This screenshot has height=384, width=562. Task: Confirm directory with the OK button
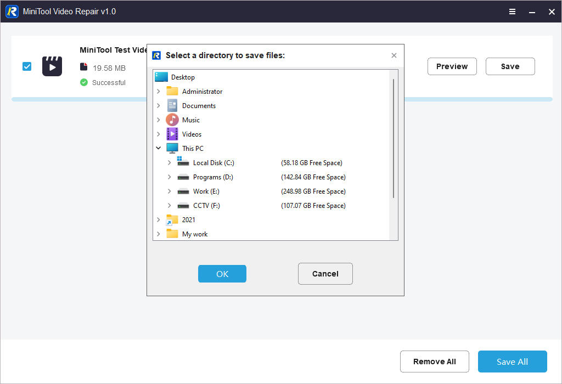(222, 274)
